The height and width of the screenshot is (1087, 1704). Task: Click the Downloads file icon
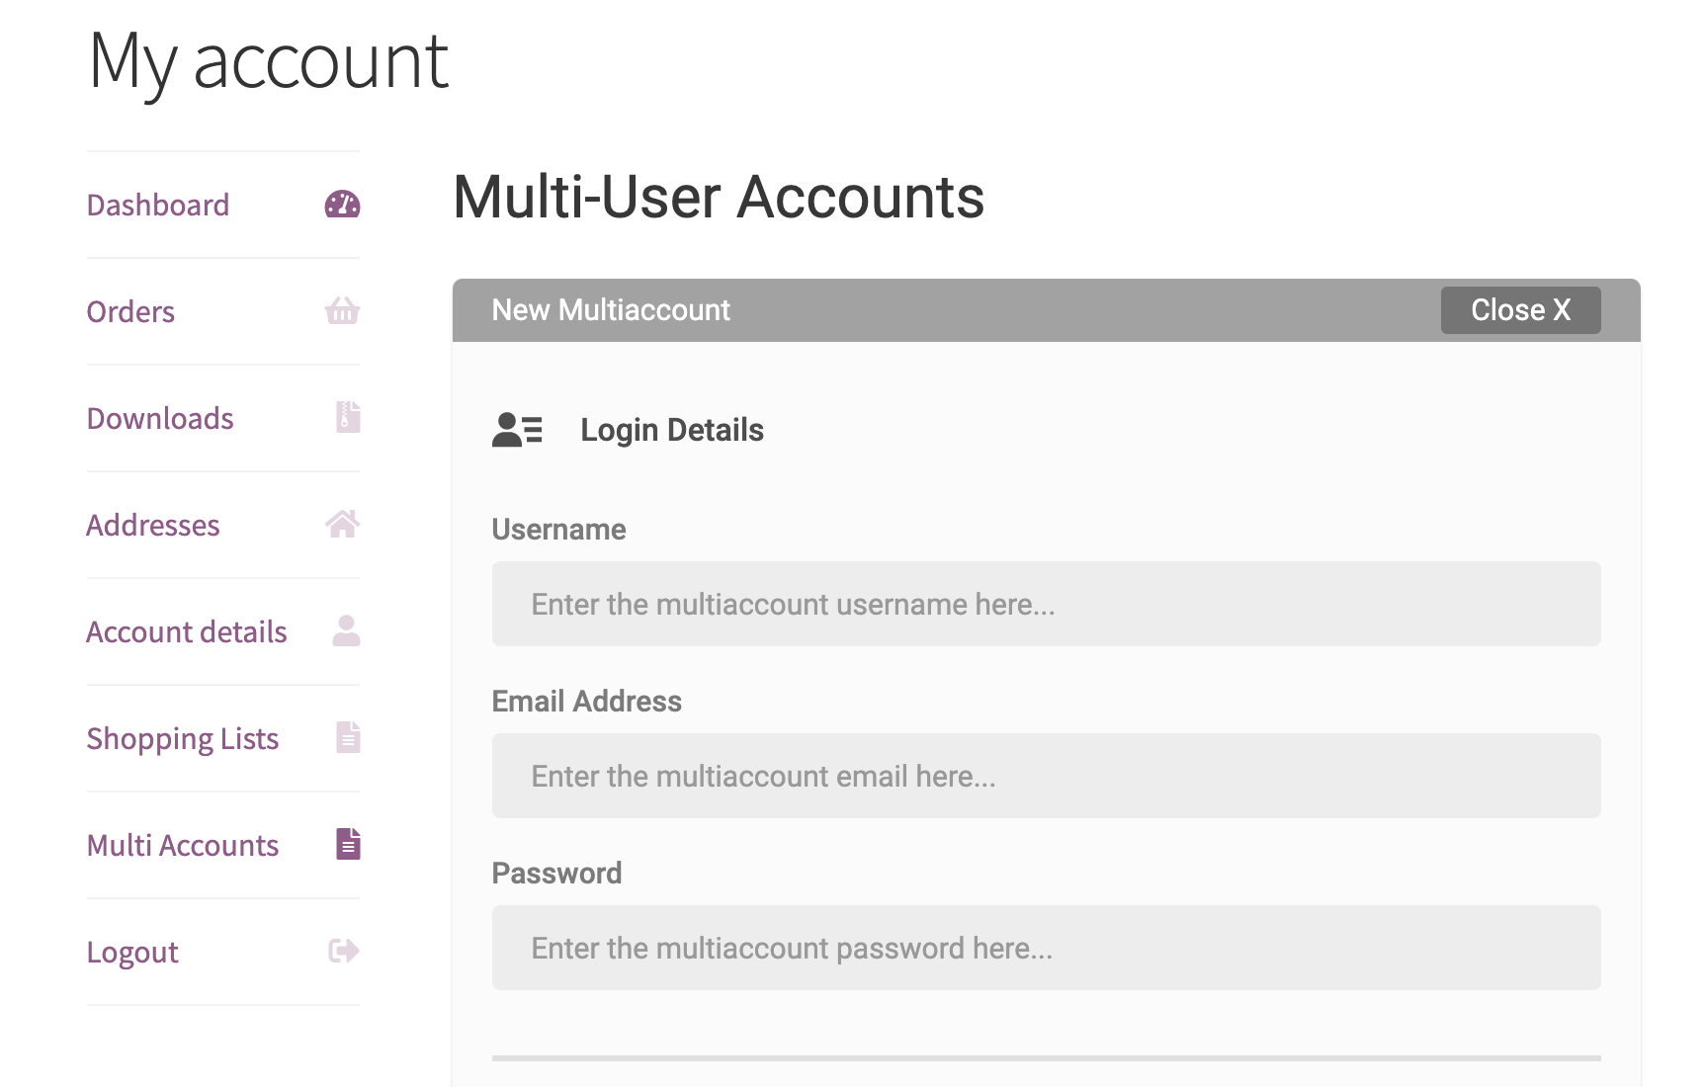point(345,418)
